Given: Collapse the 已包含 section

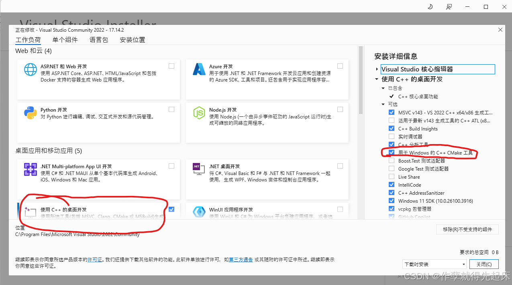Looking at the screenshot, I should pos(383,88).
